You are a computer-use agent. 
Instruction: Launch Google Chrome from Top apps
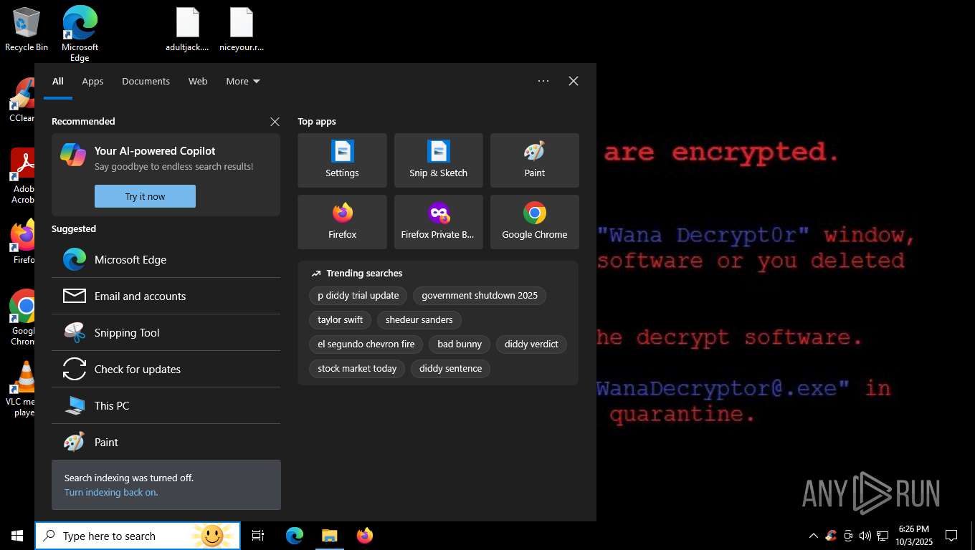pyautogui.click(x=534, y=222)
